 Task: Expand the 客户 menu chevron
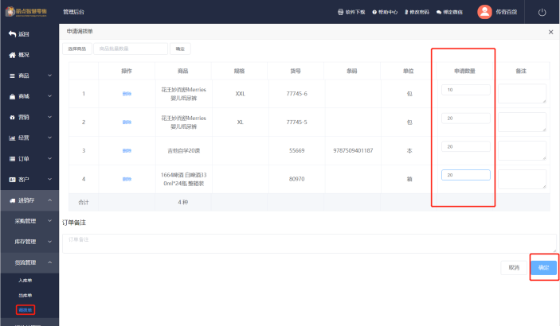49,180
